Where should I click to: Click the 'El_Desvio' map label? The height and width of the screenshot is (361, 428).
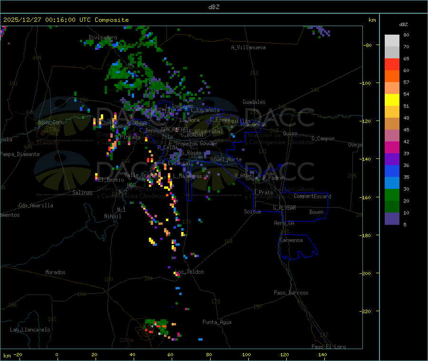click(x=111, y=180)
